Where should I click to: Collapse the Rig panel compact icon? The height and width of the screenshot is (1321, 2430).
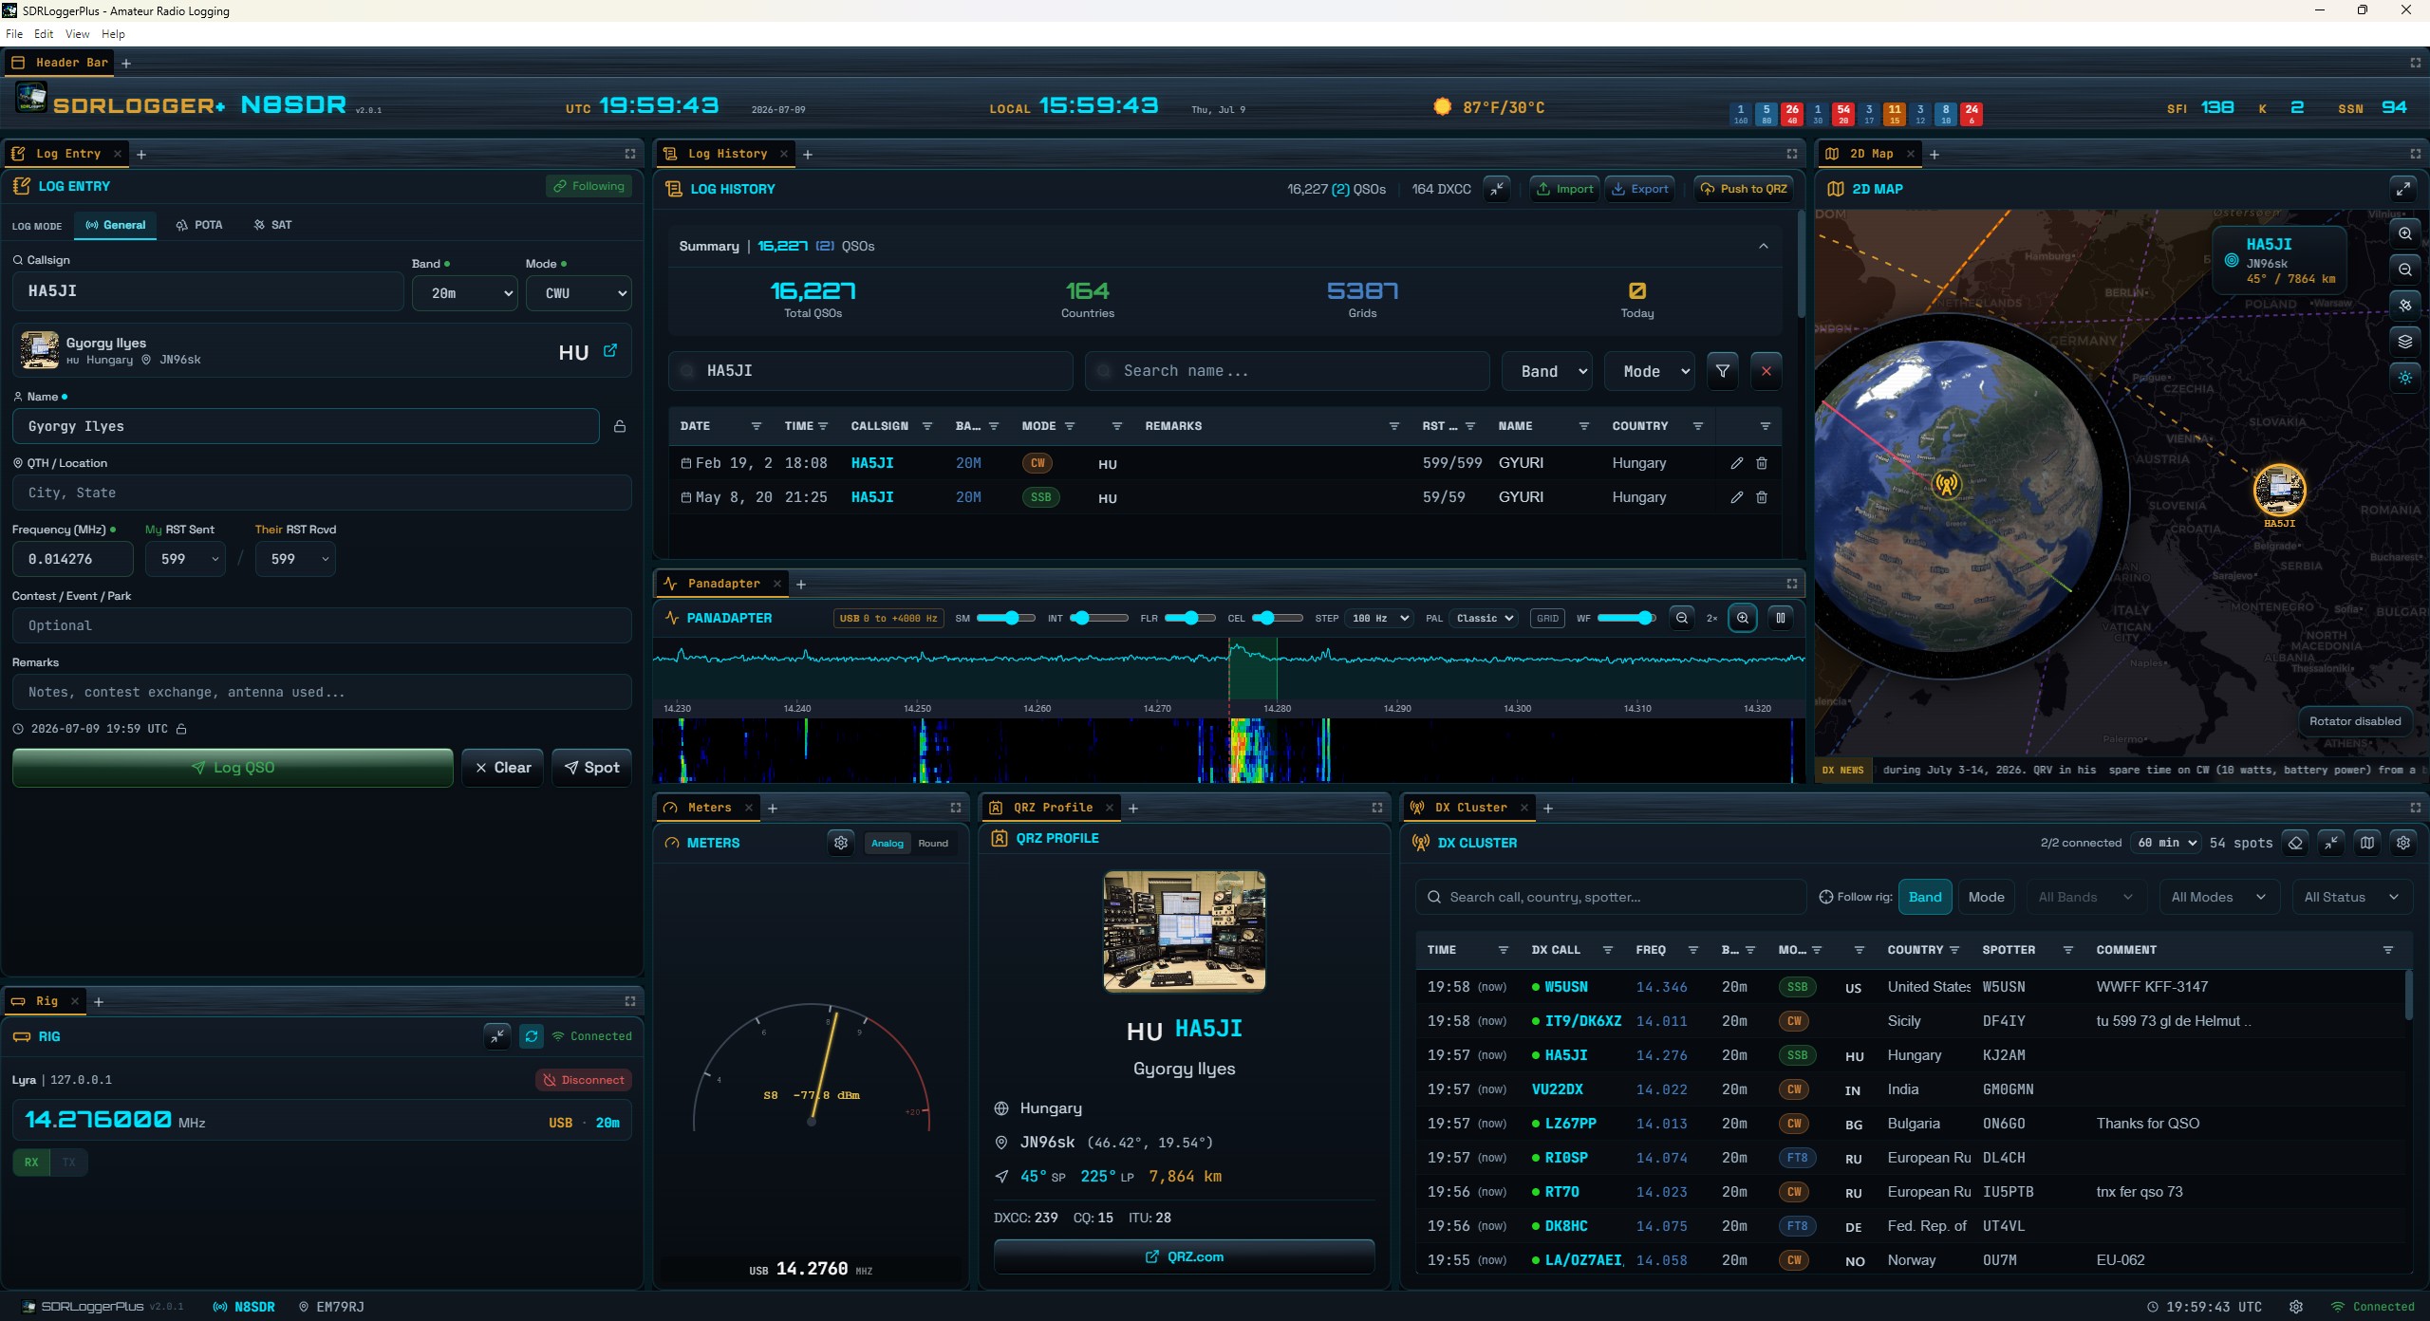[497, 1036]
